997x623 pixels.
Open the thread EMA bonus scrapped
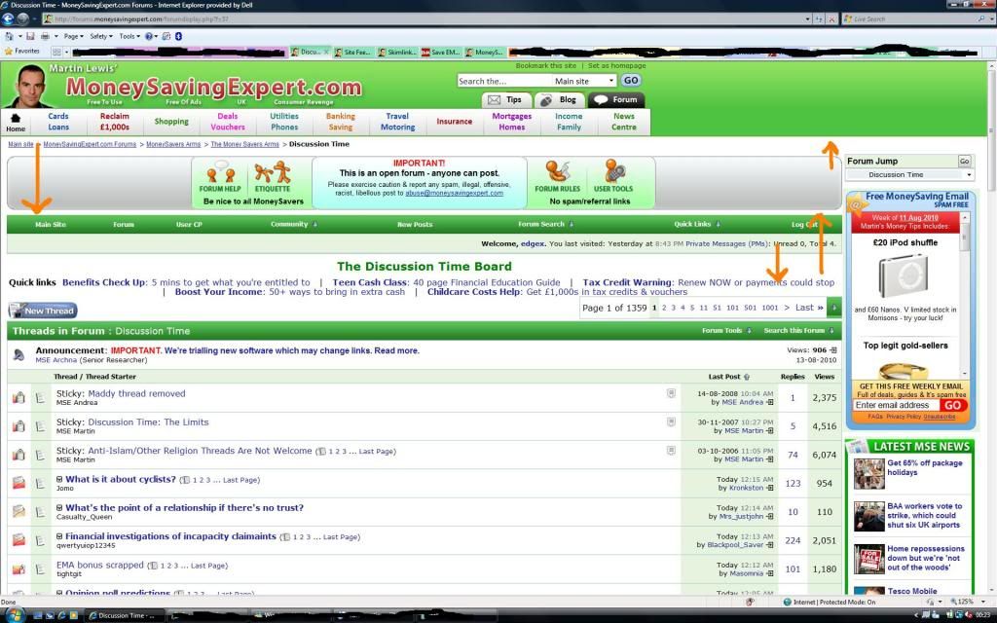[100, 566]
